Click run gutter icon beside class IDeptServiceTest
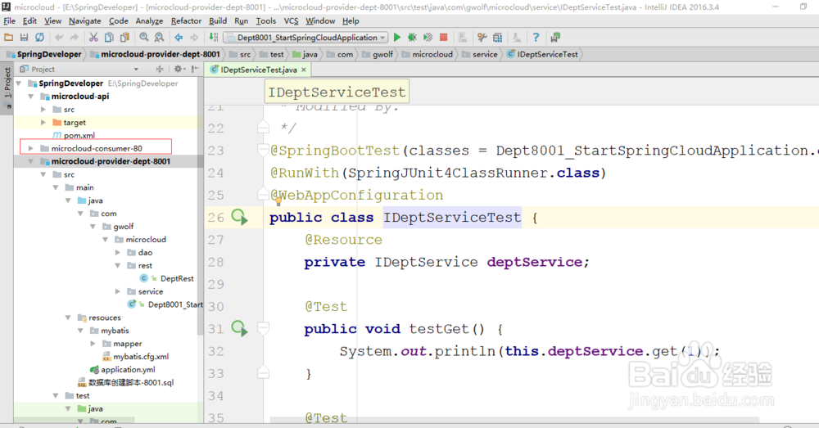Viewport: 819px width, 428px height. (x=240, y=217)
